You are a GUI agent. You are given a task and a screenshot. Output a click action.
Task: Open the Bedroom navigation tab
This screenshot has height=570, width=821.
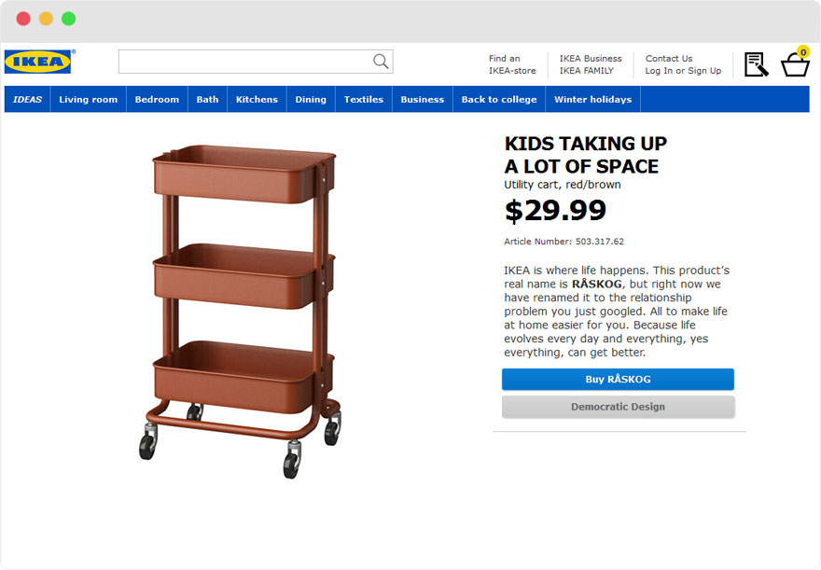point(156,99)
